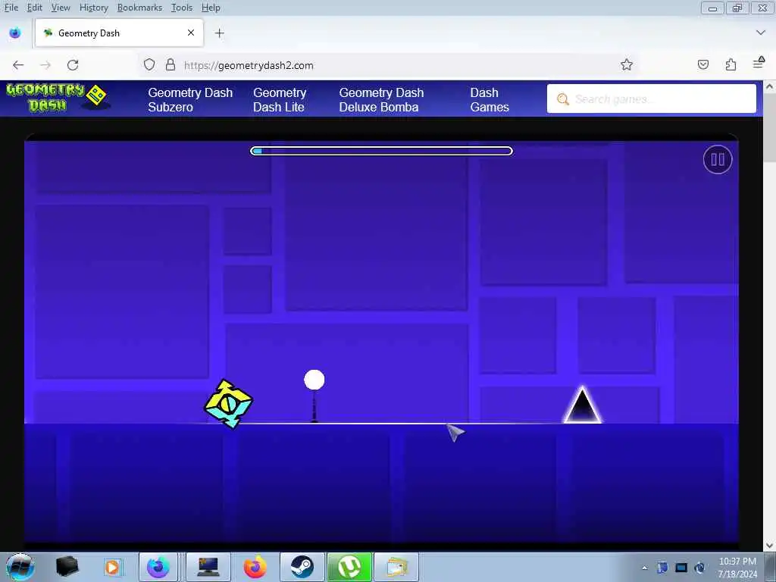Close the Geometry Dash tab
Image resolution: width=776 pixels, height=582 pixels.
coord(190,33)
